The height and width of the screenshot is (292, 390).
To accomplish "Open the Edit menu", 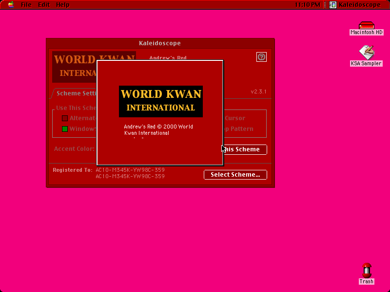I will pos(44,5).
